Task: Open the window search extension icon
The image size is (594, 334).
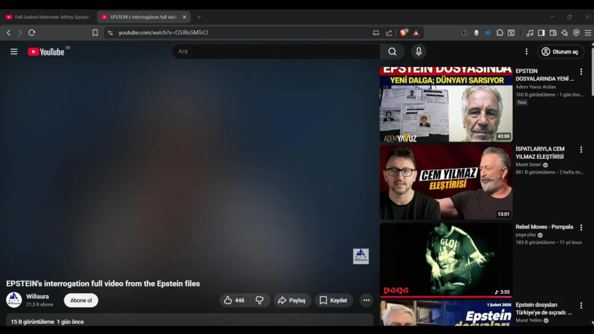Action: click(x=511, y=32)
